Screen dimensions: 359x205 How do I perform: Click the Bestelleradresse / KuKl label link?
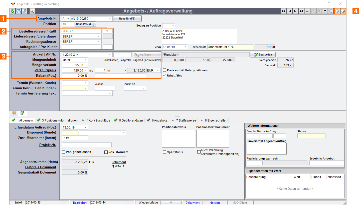tap(38, 31)
